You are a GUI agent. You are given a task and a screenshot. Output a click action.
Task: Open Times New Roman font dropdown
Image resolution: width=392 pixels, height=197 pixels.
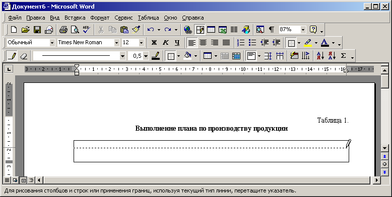tap(116, 43)
